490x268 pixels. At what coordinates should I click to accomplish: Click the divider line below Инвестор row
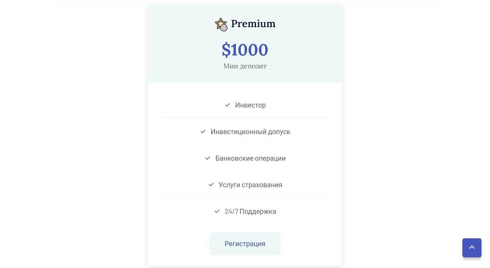point(245,118)
